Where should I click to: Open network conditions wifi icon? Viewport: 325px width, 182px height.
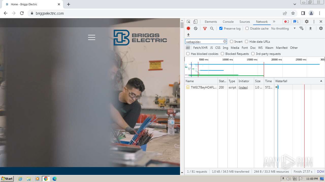pyautogui.click(x=301, y=28)
